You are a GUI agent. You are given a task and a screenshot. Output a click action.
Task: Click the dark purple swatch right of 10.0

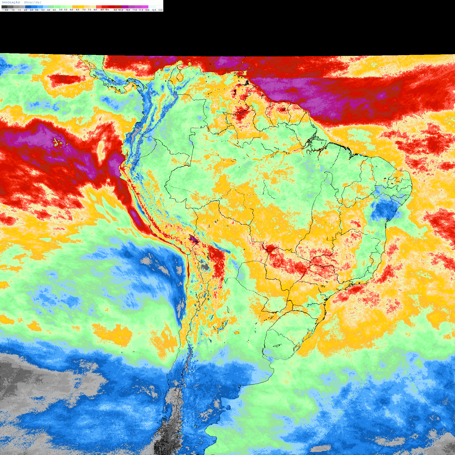click(x=125, y=7)
